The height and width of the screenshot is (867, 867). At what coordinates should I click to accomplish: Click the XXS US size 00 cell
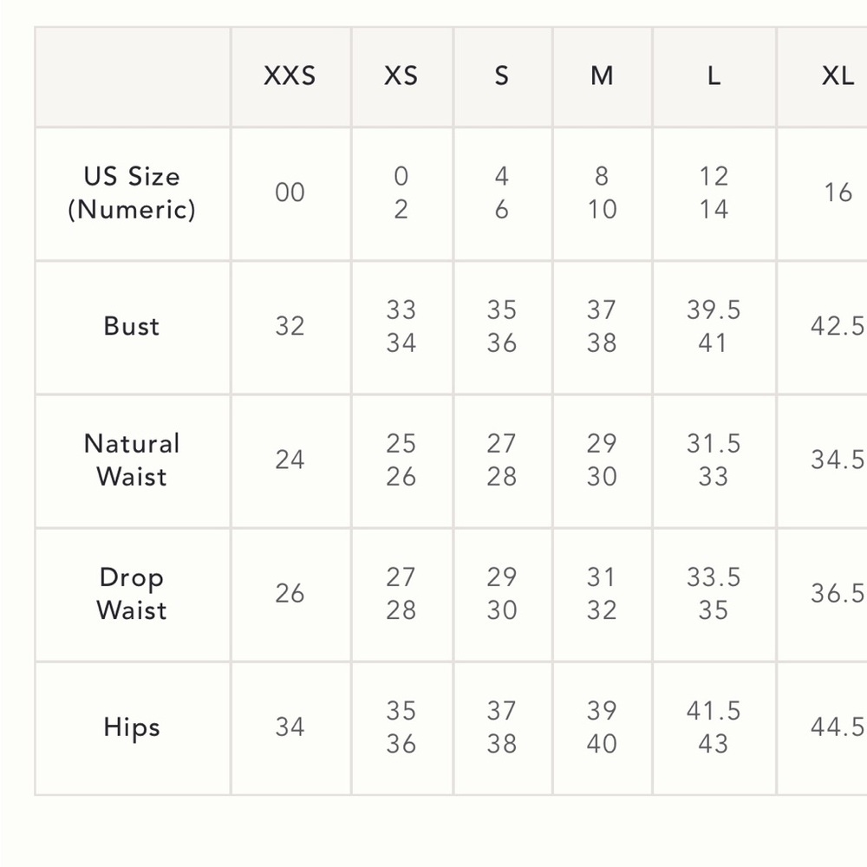point(290,193)
